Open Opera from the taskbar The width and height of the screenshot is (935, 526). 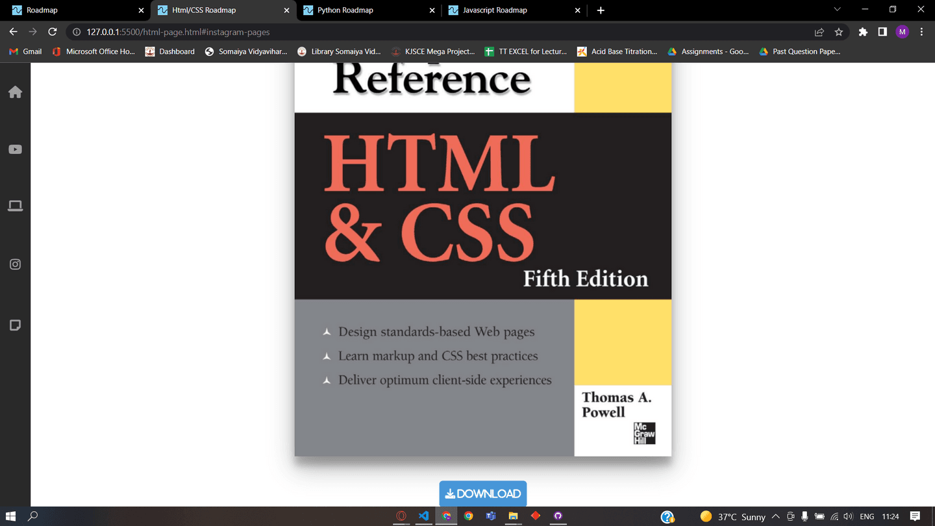(x=401, y=516)
